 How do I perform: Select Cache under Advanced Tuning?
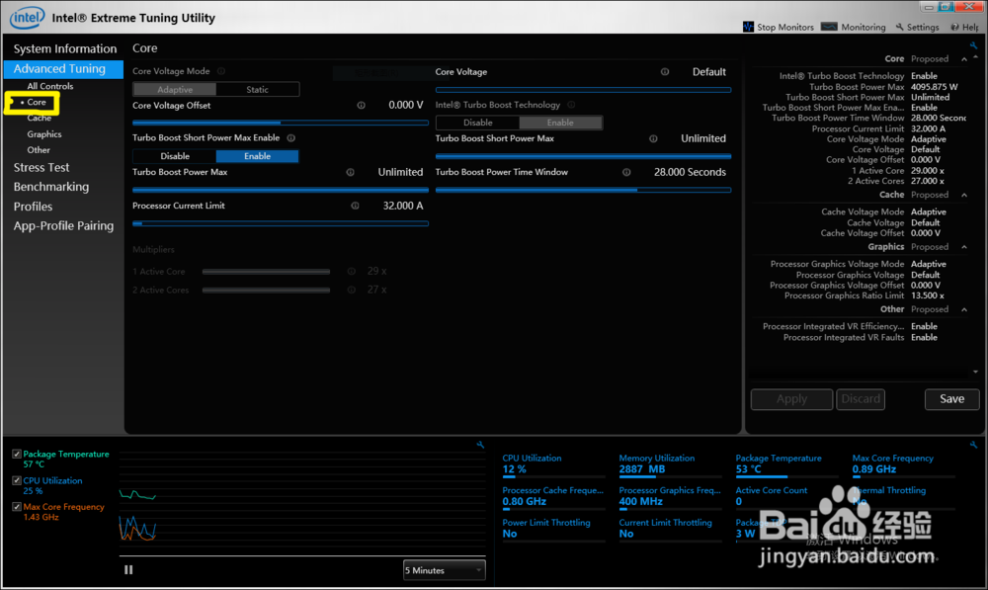point(40,118)
